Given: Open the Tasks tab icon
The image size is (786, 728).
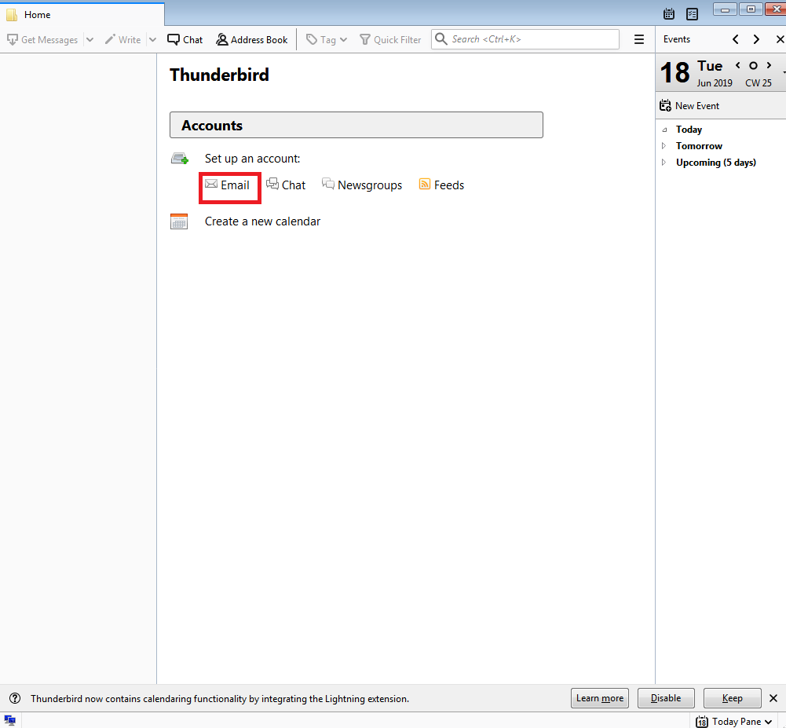Looking at the screenshot, I should 693,14.
